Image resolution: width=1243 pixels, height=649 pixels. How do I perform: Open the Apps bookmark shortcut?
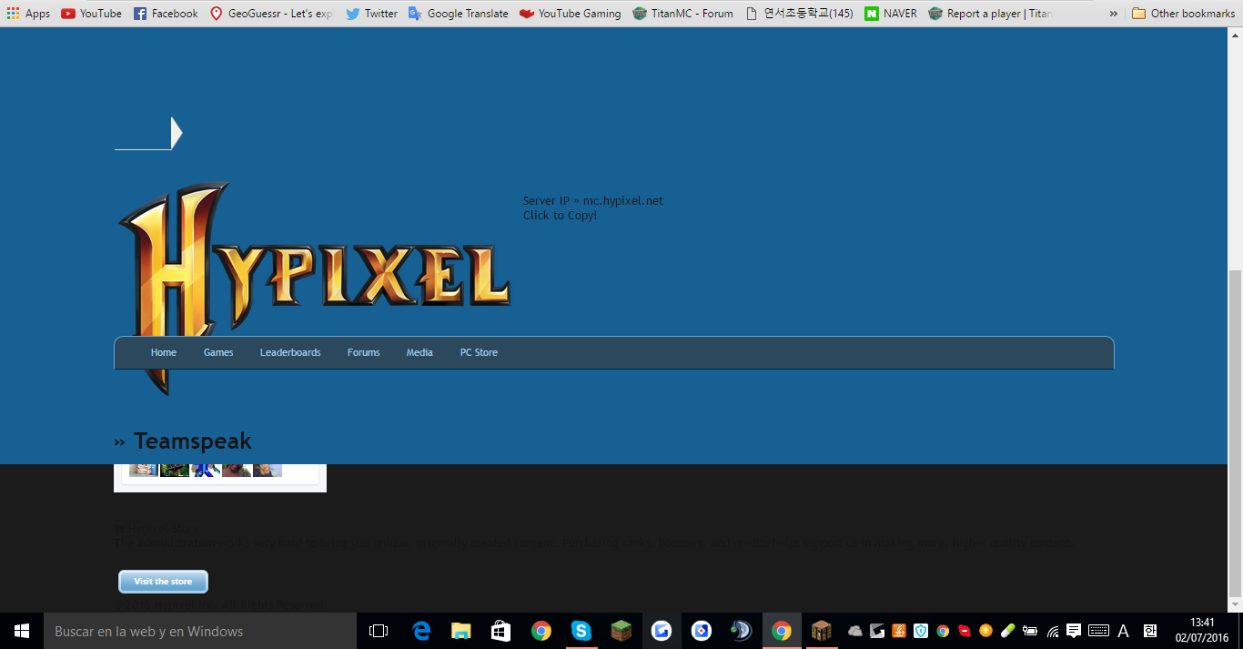pyautogui.click(x=28, y=14)
